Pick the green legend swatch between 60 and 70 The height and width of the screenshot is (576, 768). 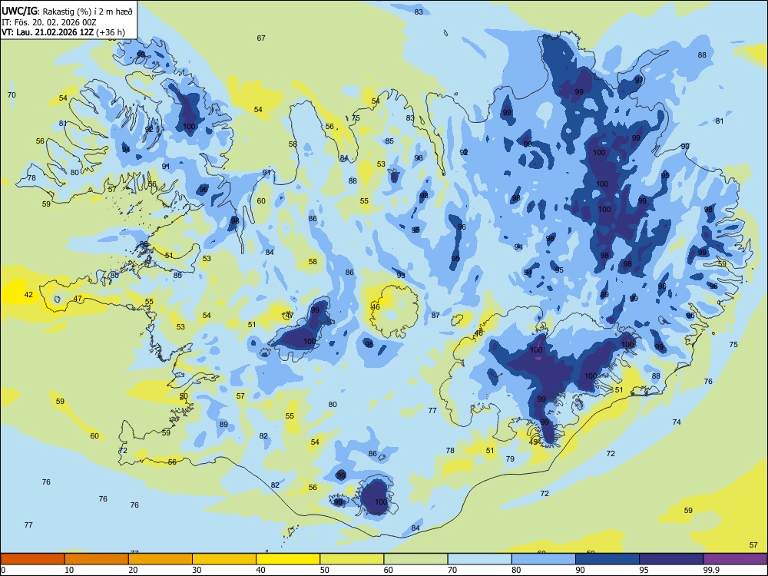tap(415, 559)
